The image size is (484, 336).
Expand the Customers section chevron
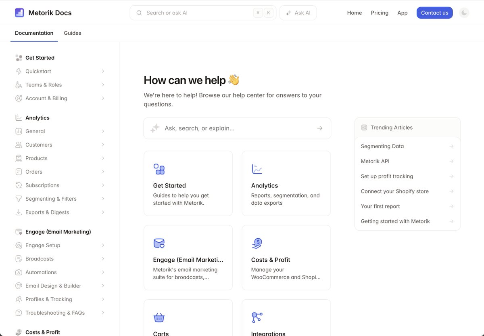pyautogui.click(x=103, y=145)
